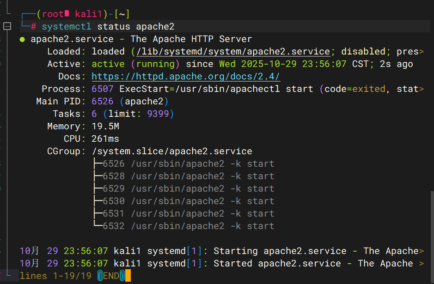Select the prompt hostname "kali1"
Viewport: 434px width, 284px height.
click(x=89, y=14)
